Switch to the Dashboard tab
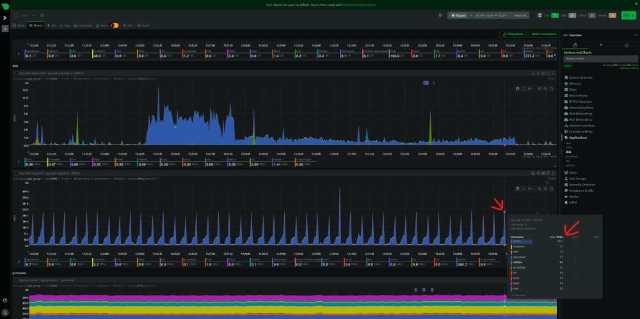Viewport: 640px width, 319px height. coord(83,26)
